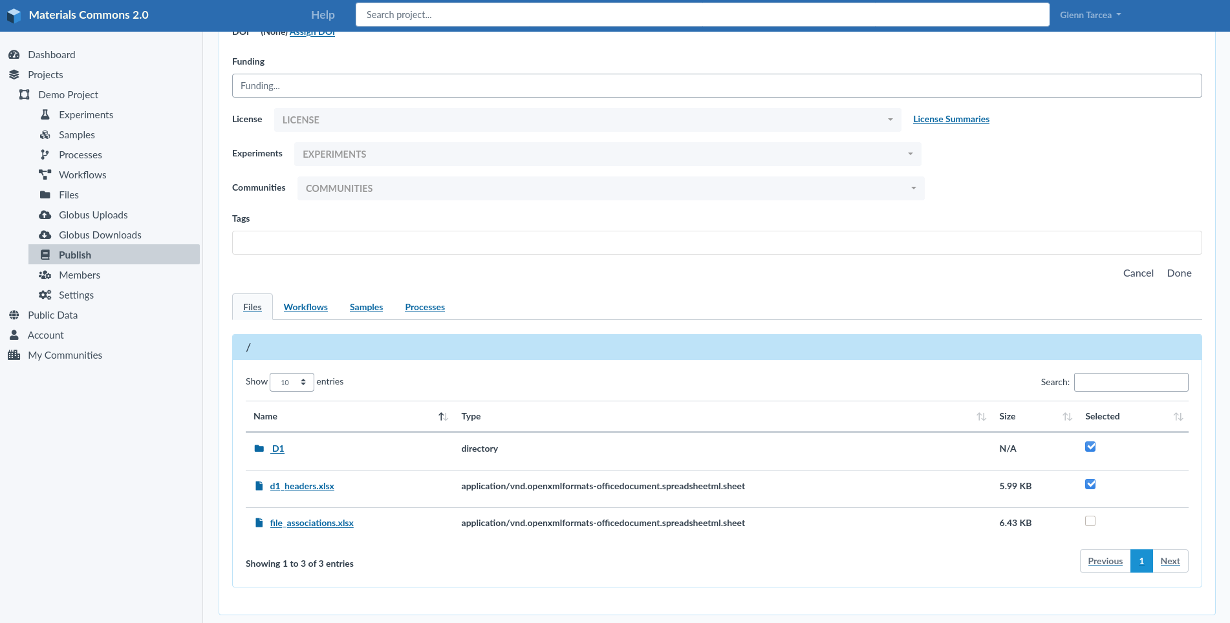Focus the table Search box
This screenshot has height=623, width=1230.
[x=1131, y=382]
